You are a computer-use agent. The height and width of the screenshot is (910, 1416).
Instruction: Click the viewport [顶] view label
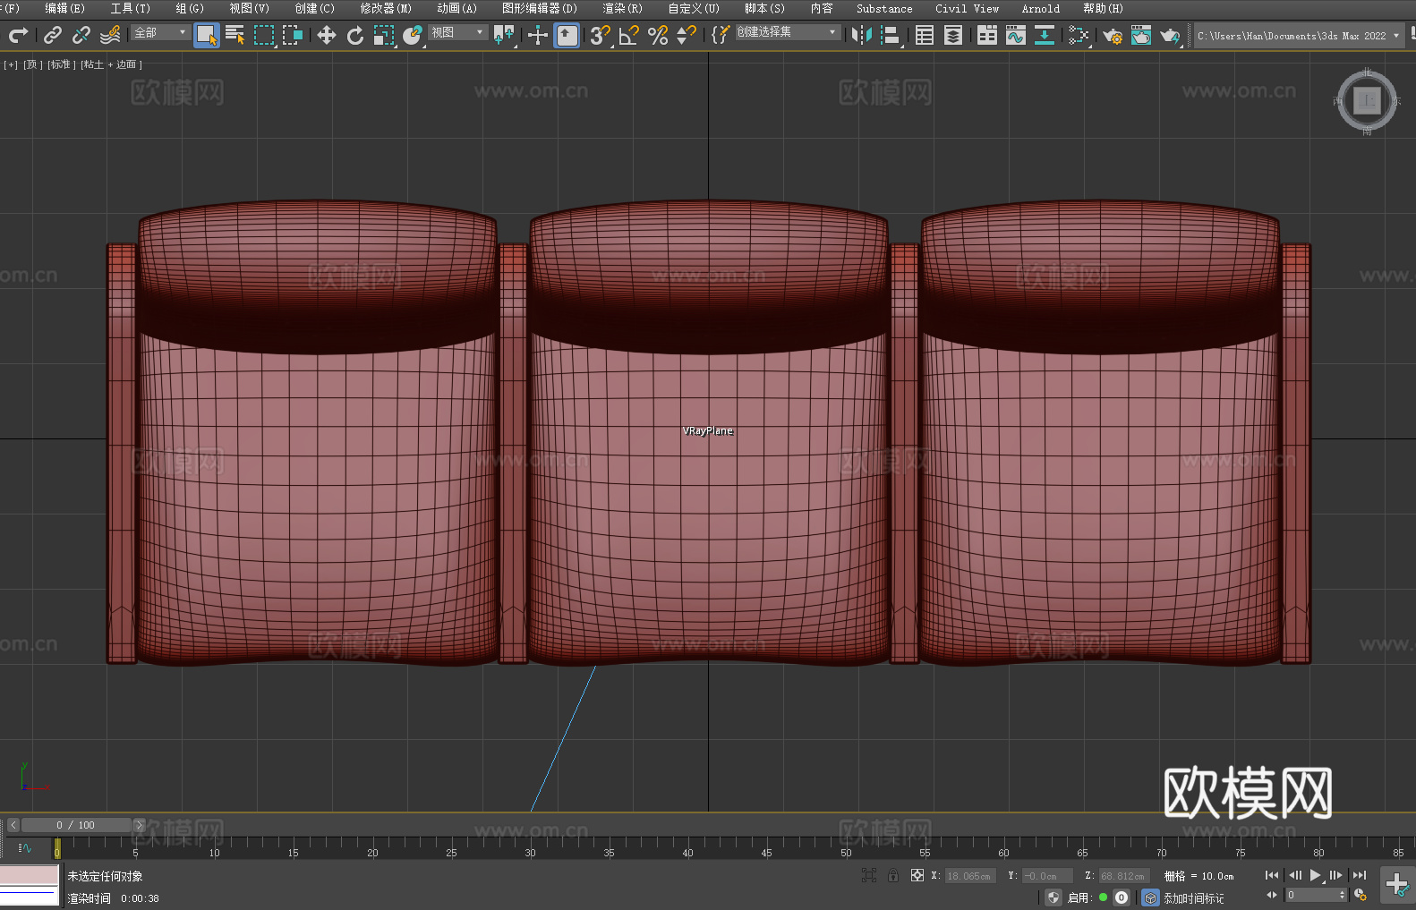pyautogui.click(x=33, y=64)
